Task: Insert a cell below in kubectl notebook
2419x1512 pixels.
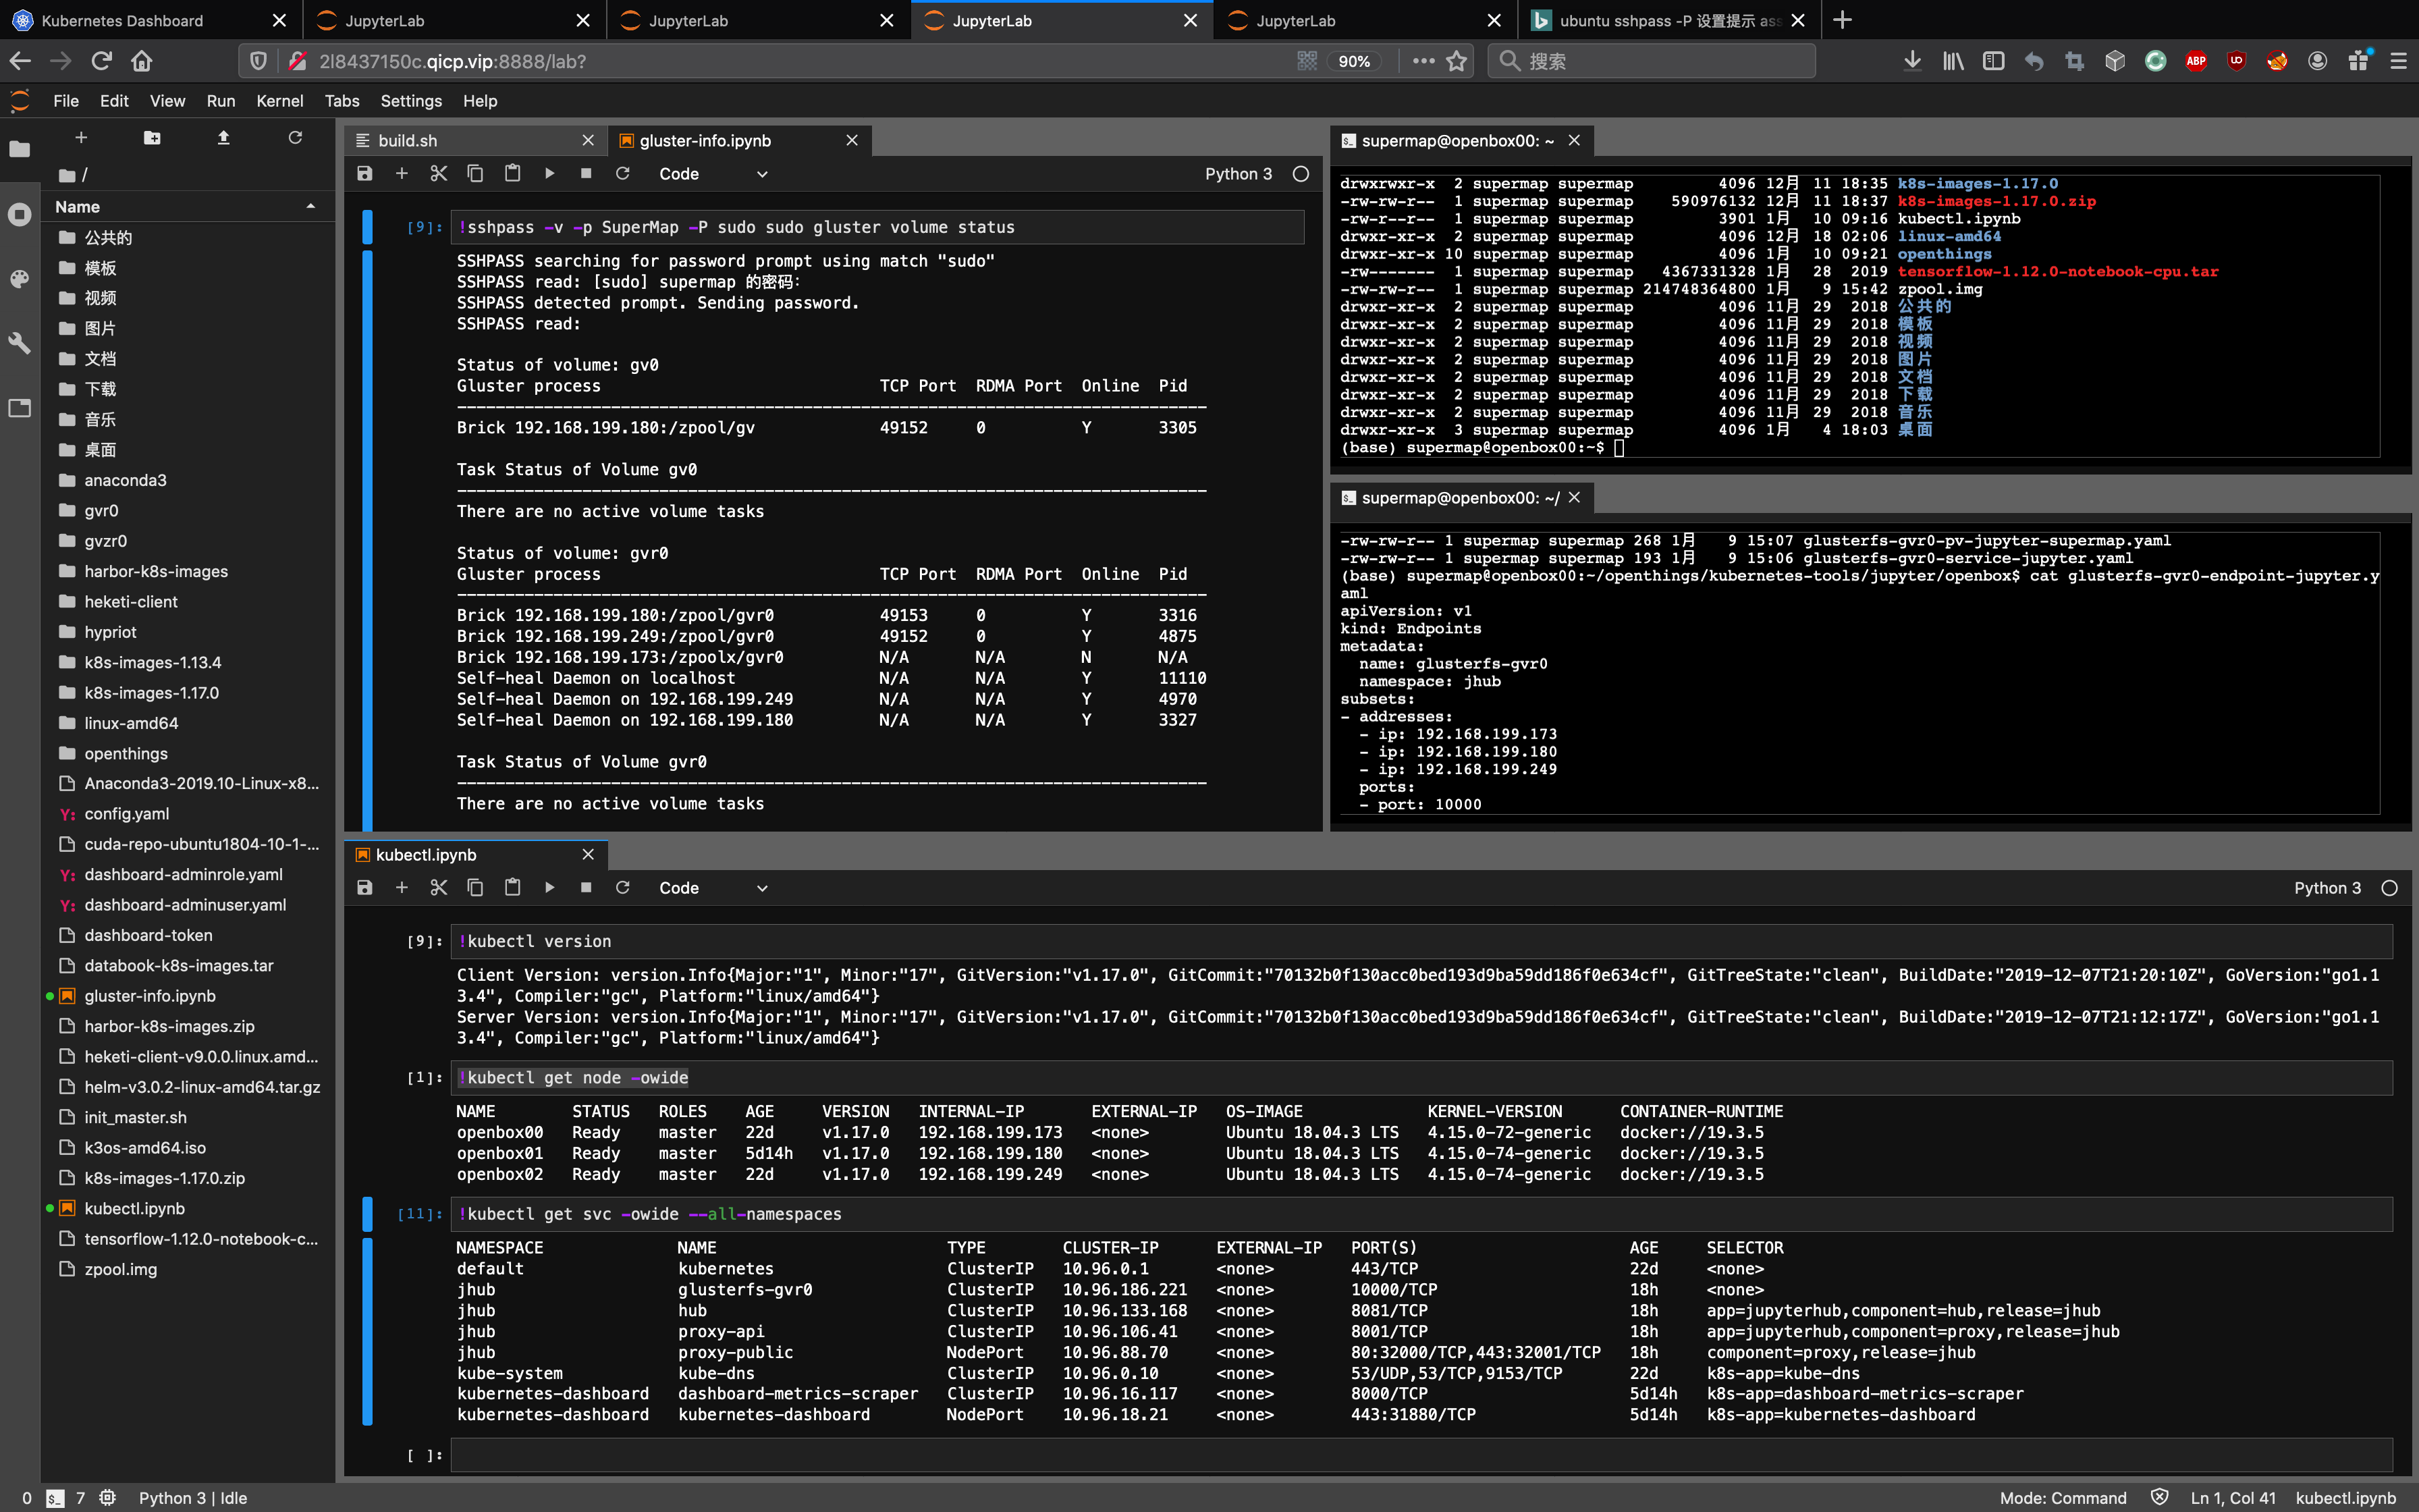Action: coord(402,888)
